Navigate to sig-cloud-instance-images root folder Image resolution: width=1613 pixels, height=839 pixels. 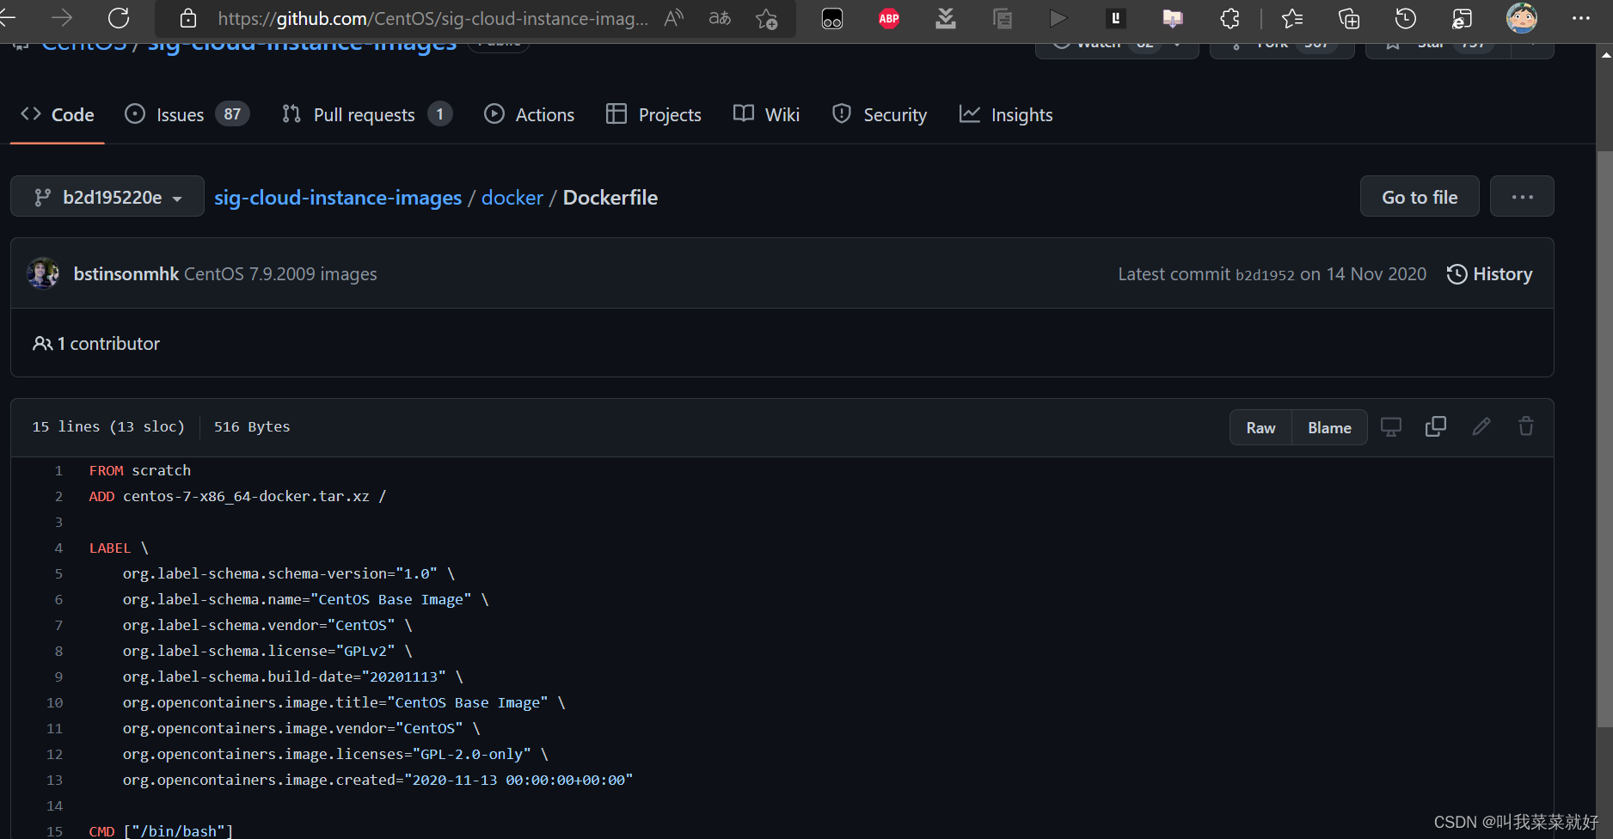pyautogui.click(x=338, y=198)
